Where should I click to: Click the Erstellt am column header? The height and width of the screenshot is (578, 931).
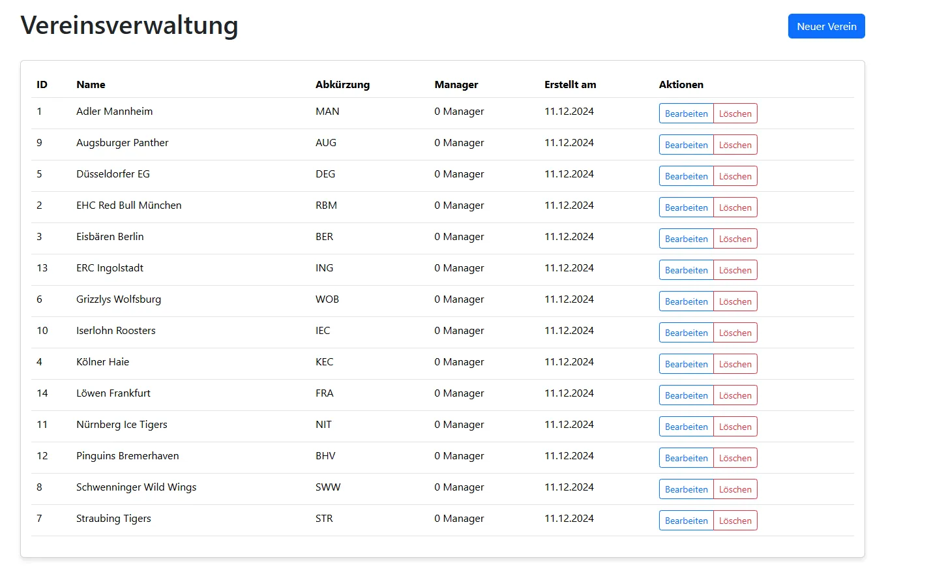point(570,84)
